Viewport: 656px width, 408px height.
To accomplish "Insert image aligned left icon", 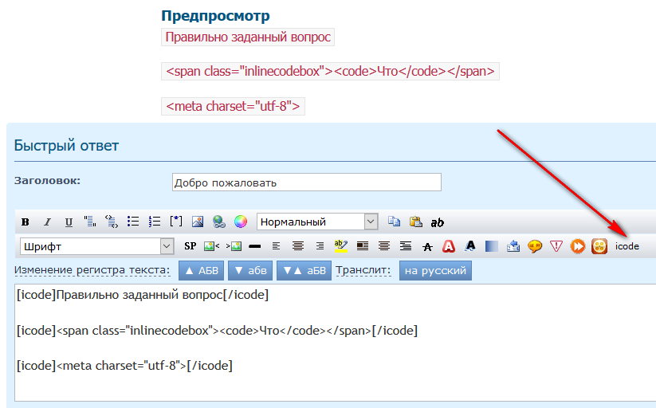I will (212, 246).
